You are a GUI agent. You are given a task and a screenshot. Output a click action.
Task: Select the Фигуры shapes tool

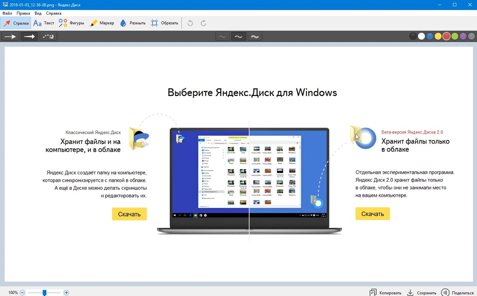point(72,23)
